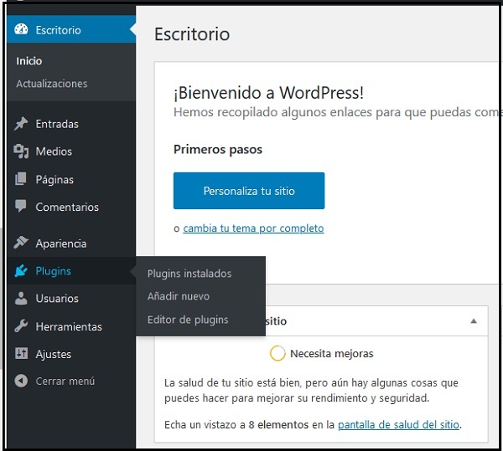Viewport: 503px width, 451px height.
Task: Click the Escritorio dashboard gauge icon
Action: (21, 29)
